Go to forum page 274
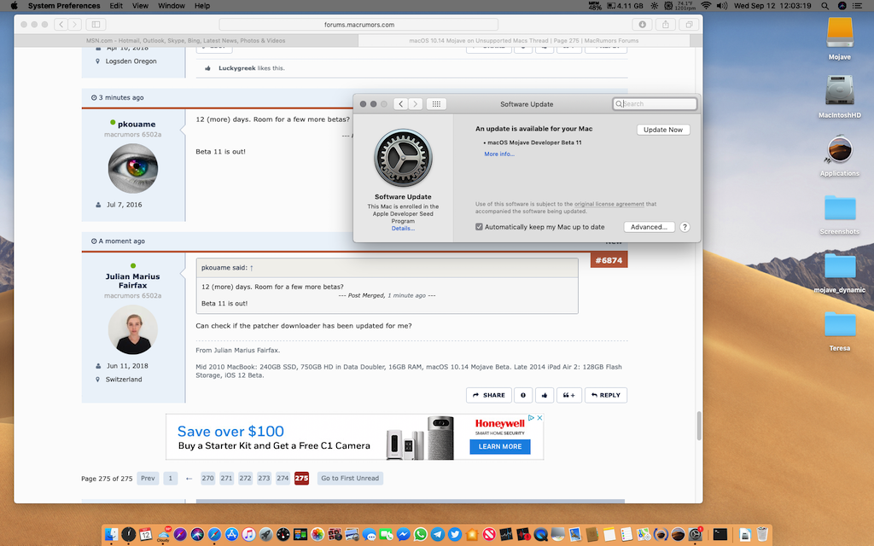The width and height of the screenshot is (874, 546). (x=283, y=478)
